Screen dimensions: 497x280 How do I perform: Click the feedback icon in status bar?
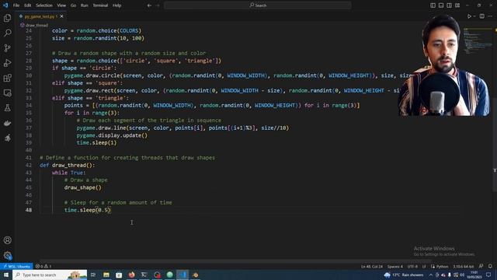pyautogui.click(x=481, y=266)
